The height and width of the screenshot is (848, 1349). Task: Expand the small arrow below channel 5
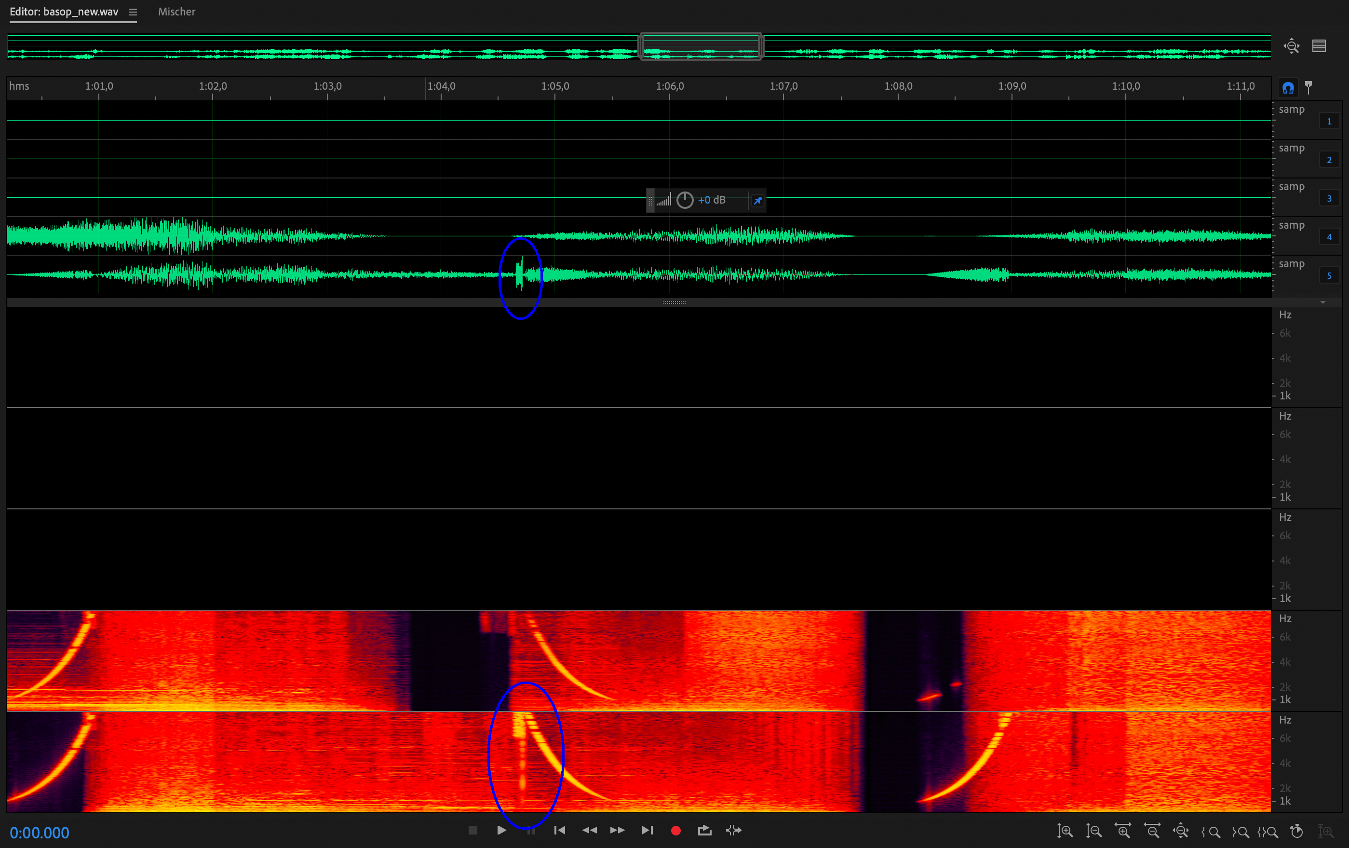pyautogui.click(x=1322, y=302)
